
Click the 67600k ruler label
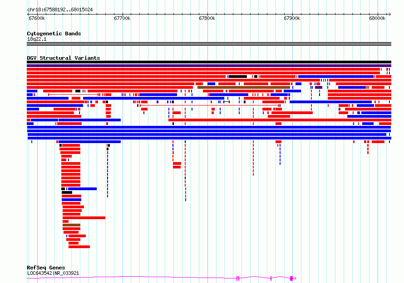click(37, 18)
